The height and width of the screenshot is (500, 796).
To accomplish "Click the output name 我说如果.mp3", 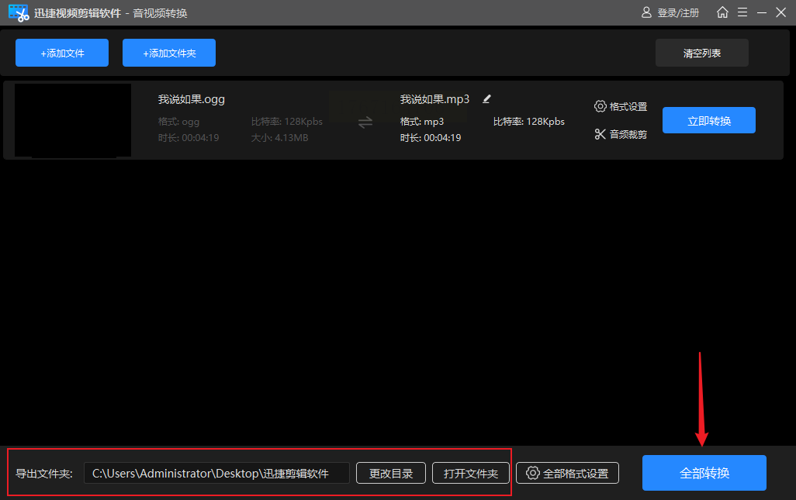I will 434,99.
